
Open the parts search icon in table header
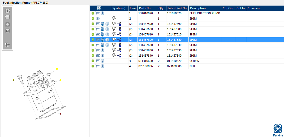pos(99,8)
